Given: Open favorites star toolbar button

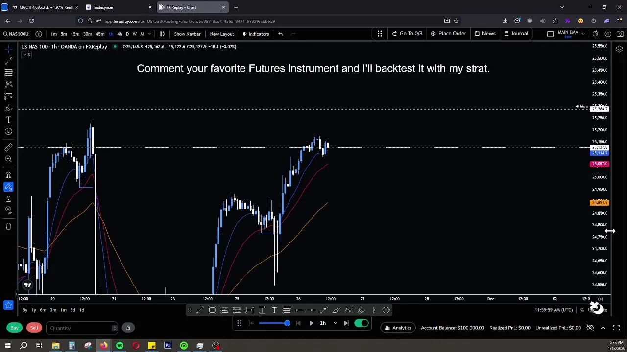Looking at the screenshot, I should point(8,305).
